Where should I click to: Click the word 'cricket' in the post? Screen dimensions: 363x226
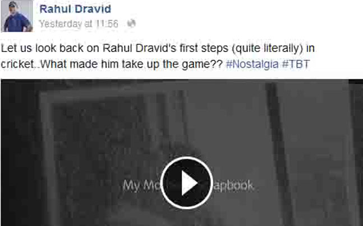tap(17, 64)
